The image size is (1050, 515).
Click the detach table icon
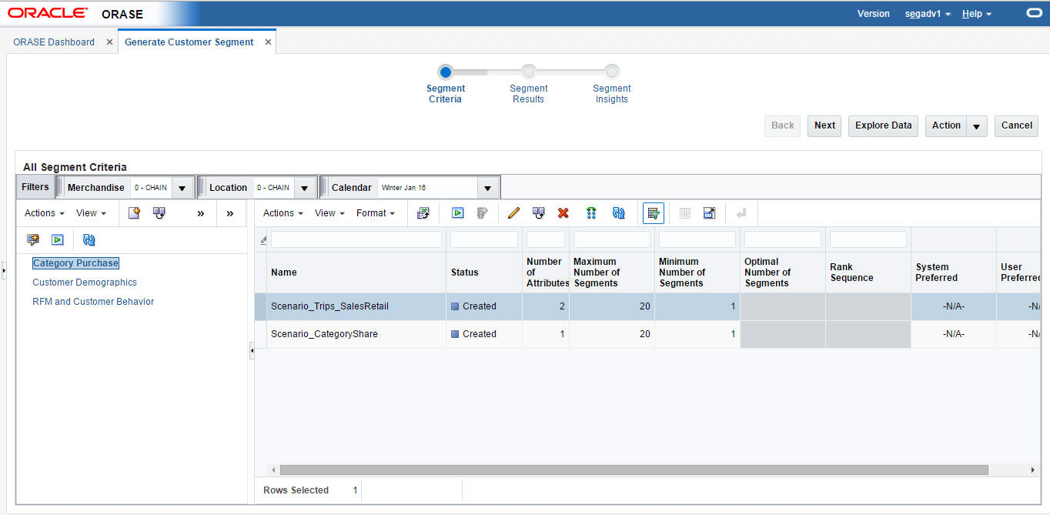pyautogui.click(x=709, y=213)
